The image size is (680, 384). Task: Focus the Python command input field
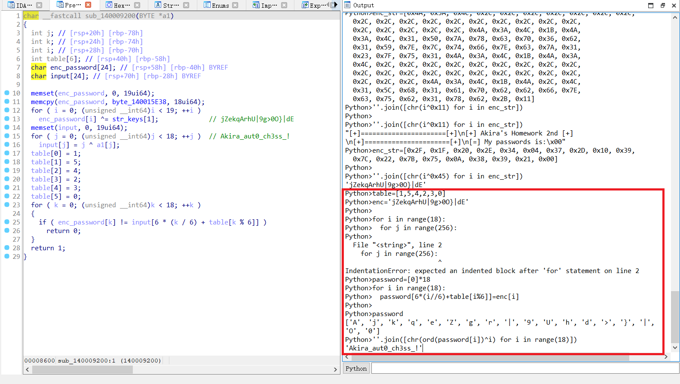coord(525,369)
